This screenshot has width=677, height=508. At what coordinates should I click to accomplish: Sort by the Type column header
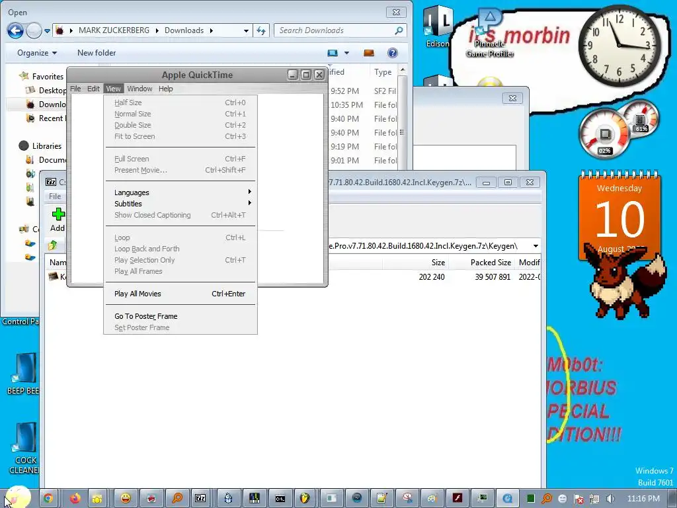click(x=383, y=72)
